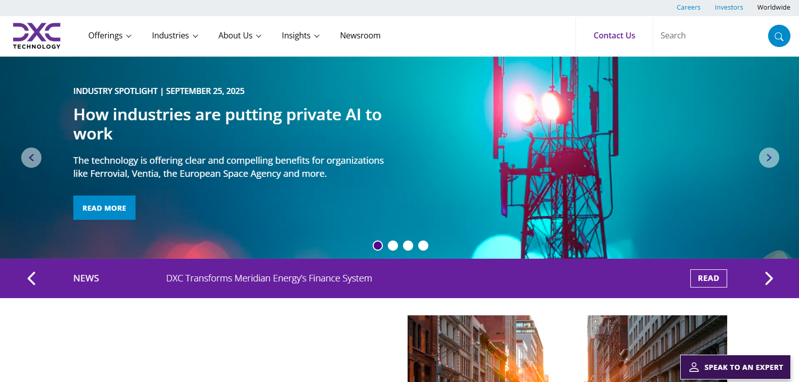The height and width of the screenshot is (382, 799).
Task: Click the Industry Spotlight date line
Action: (x=159, y=91)
